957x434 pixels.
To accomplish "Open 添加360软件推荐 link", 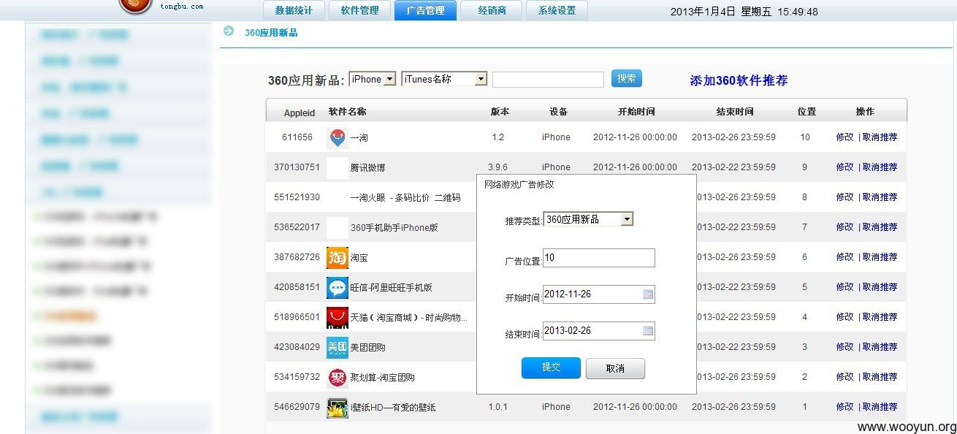I will tap(739, 80).
